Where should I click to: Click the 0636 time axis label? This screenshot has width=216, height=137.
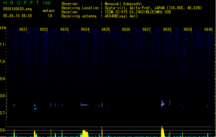[126, 29]
